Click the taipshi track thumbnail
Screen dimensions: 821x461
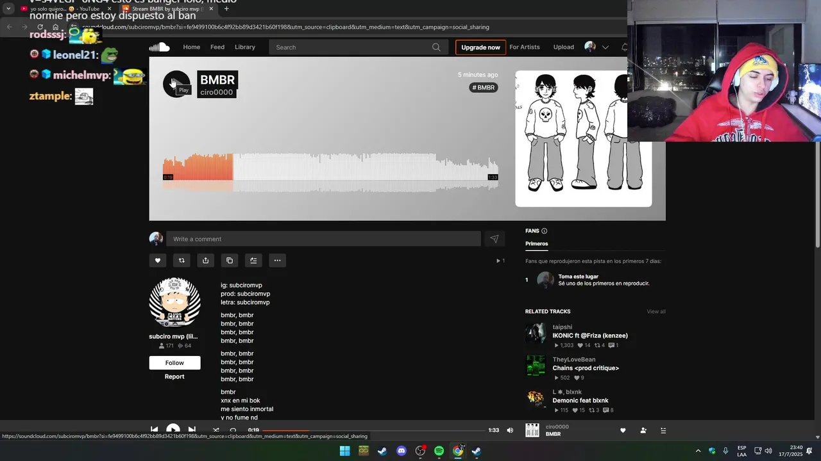(x=536, y=334)
